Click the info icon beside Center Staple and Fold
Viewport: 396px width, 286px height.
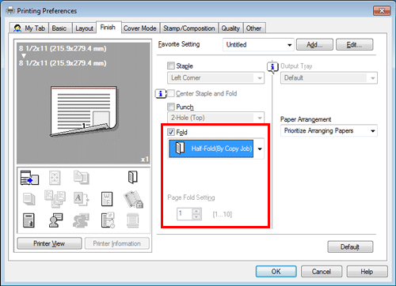161,93
